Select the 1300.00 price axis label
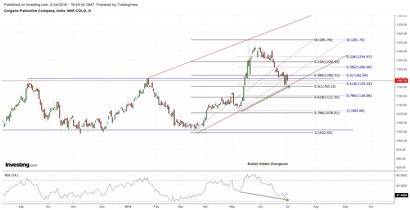The width and height of the screenshot is (410, 210). click(x=402, y=34)
